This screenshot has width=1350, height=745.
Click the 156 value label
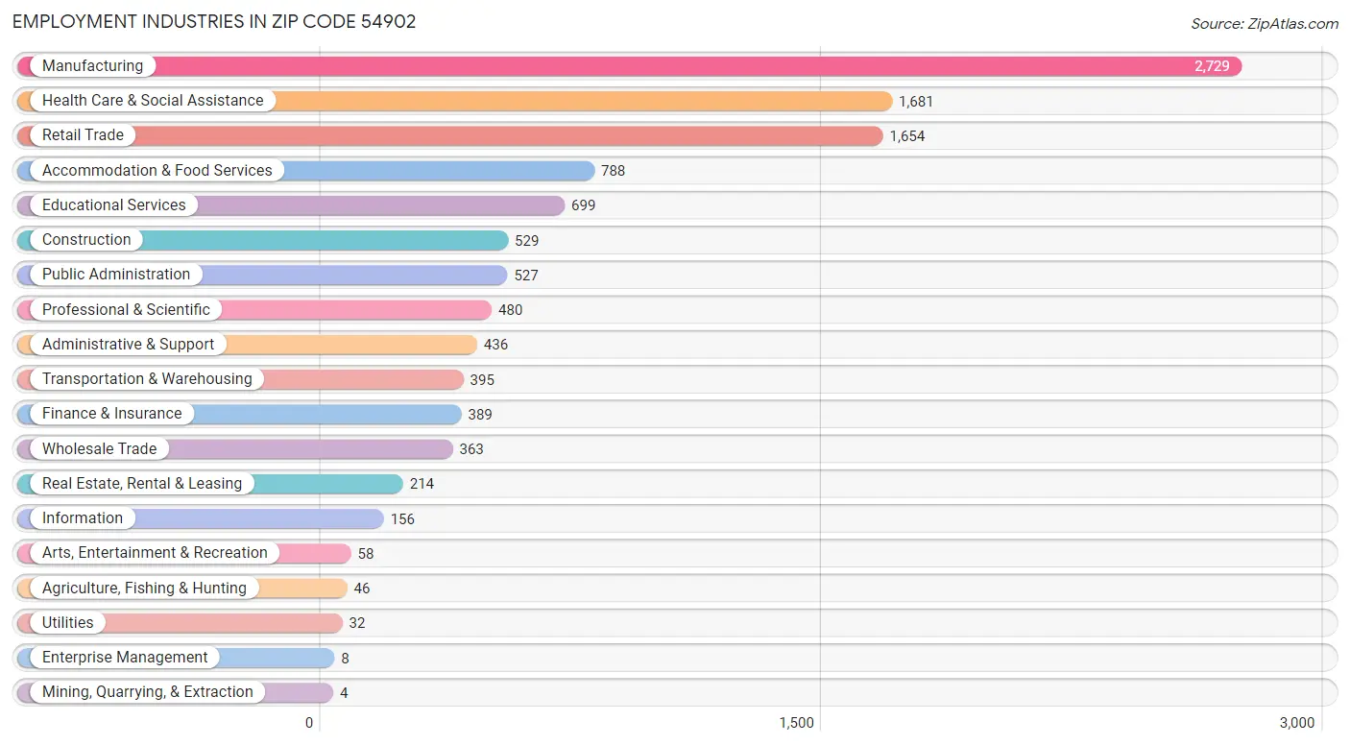(x=402, y=518)
